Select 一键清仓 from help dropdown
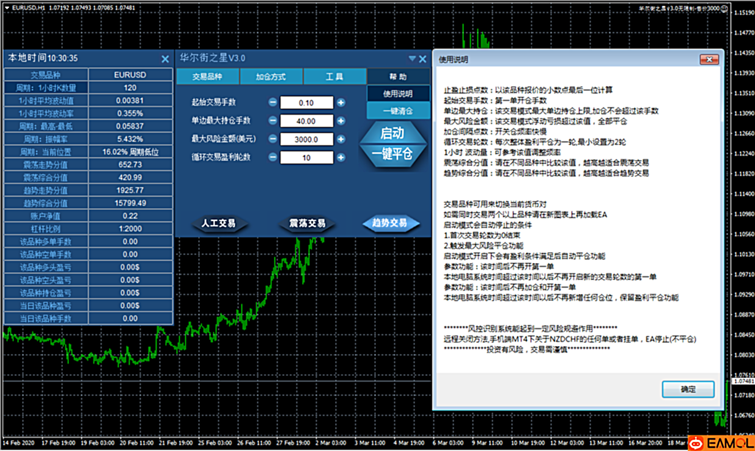 (398, 111)
